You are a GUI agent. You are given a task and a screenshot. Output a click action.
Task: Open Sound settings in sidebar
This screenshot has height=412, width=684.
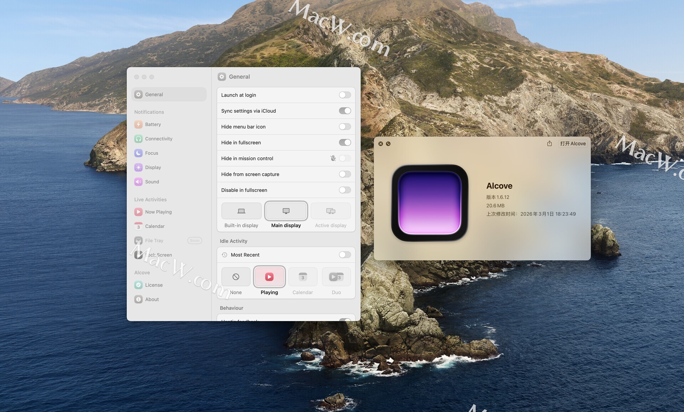click(152, 182)
